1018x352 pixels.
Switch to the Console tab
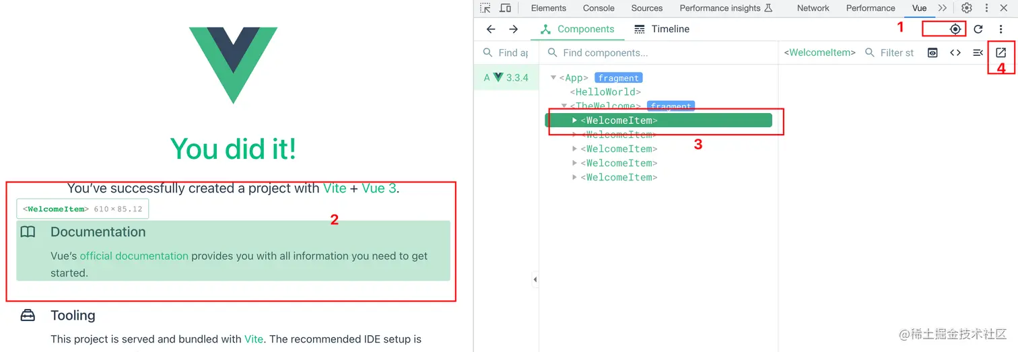tap(599, 8)
